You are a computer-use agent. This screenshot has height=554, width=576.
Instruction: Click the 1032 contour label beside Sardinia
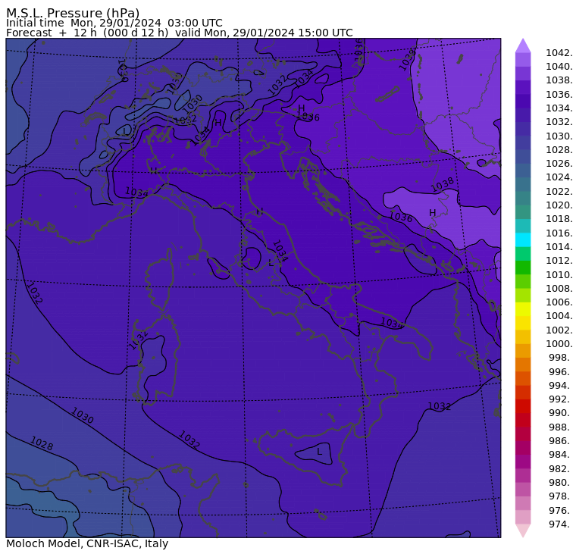coord(138,340)
